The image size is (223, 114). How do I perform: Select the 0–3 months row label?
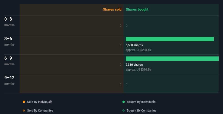10,22
